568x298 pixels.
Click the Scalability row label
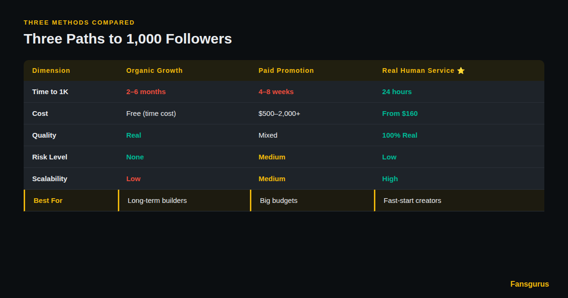pyautogui.click(x=50, y=179)
